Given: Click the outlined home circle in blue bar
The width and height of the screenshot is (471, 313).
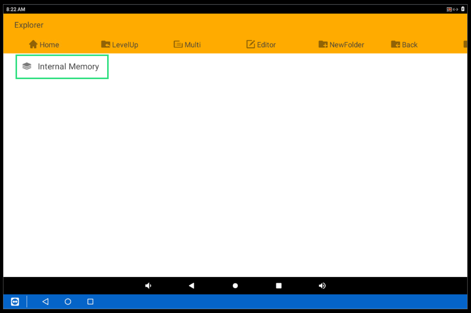Looking at the screenshot, I should [x=68, y=302].
